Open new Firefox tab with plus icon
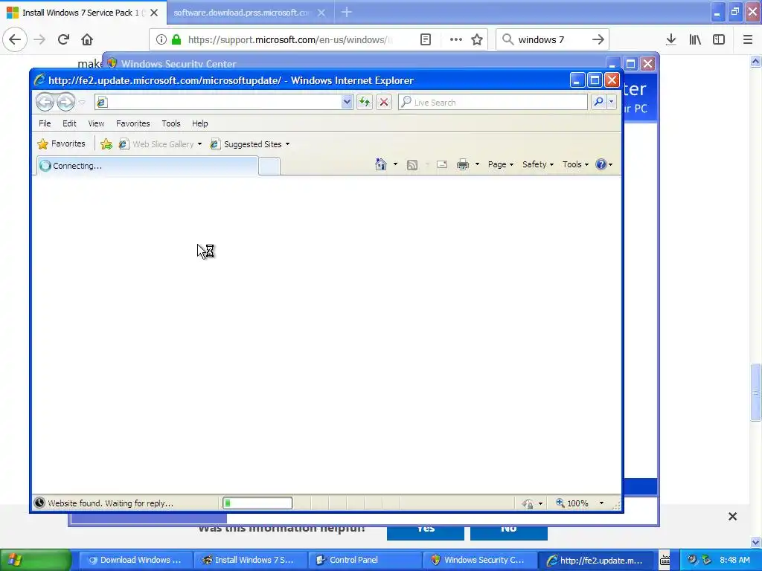 click(347, 12)
